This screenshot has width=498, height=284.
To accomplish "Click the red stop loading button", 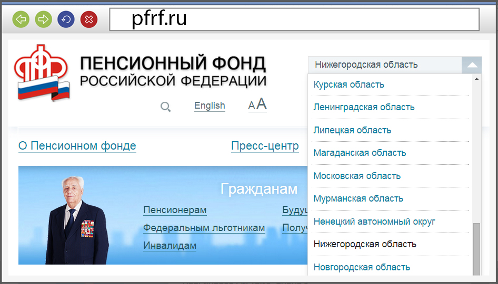I will coord(89,19).
